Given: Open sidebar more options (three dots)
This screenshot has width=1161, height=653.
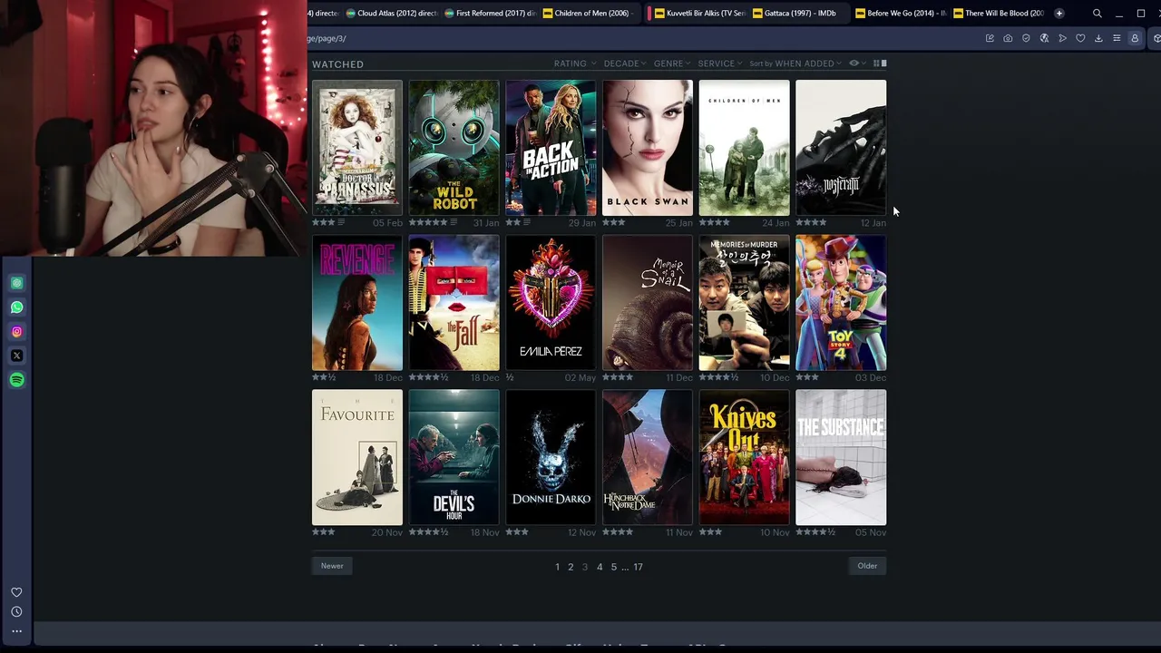Looking at the screenshot, I should 16,631.
